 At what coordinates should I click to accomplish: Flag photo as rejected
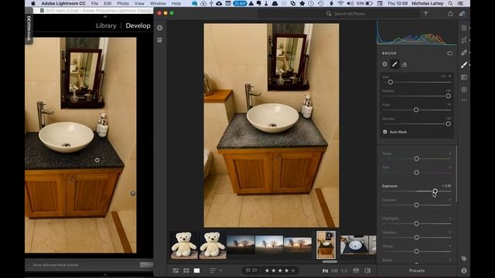tap(254, 270)
